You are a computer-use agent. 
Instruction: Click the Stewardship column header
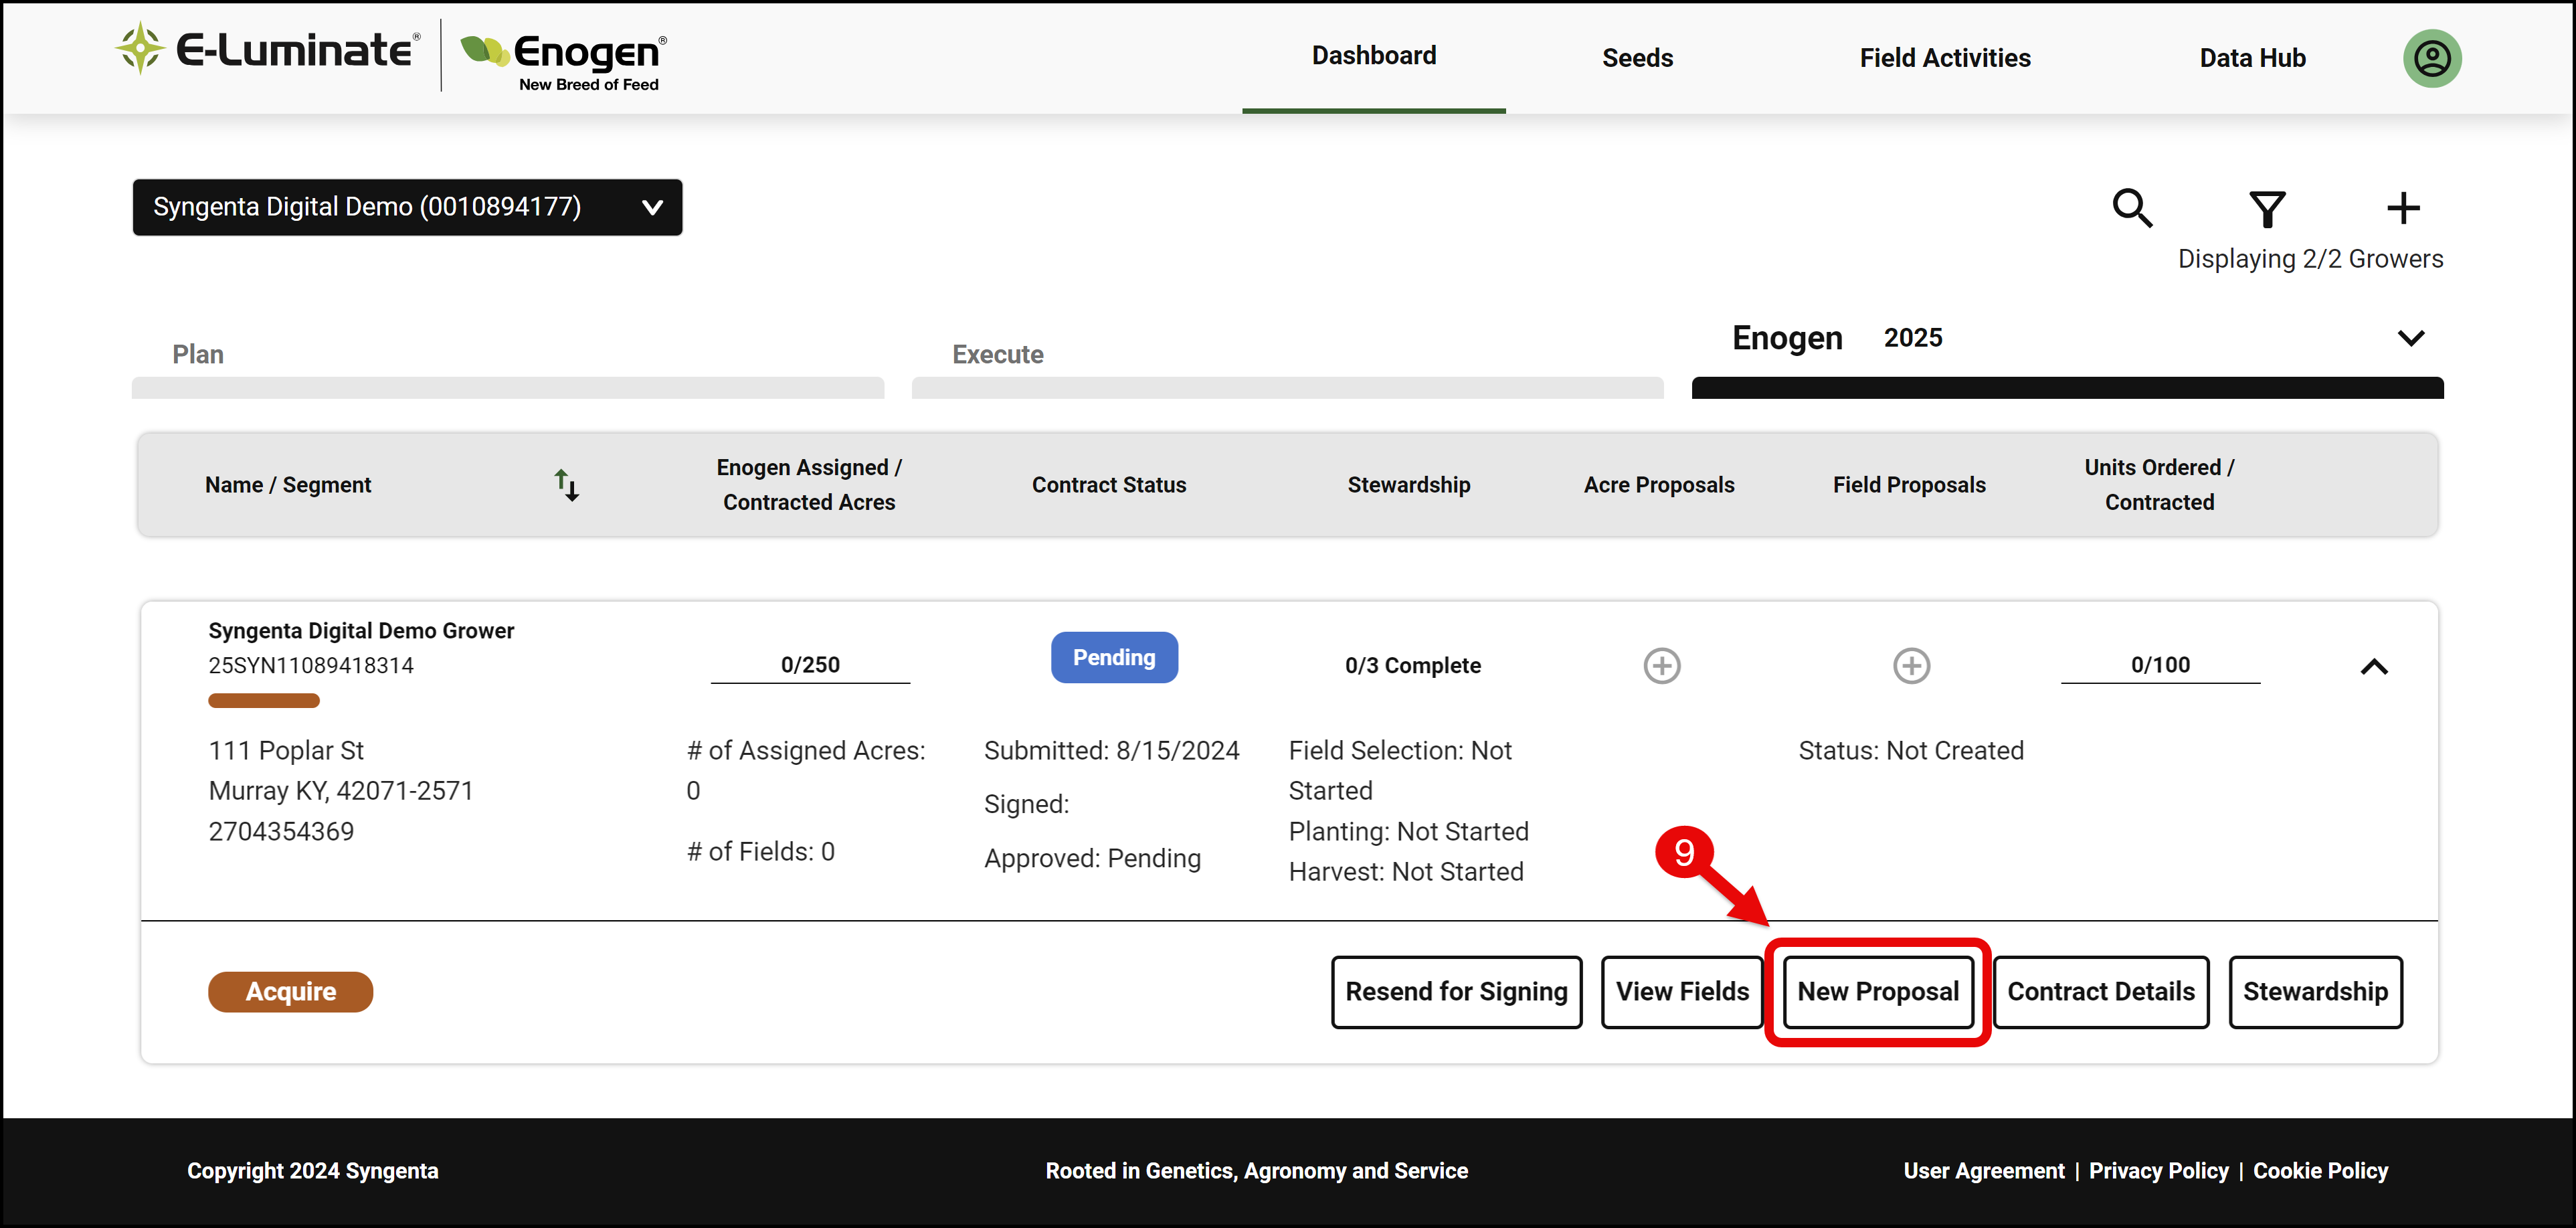pyautogui.click(x=1408, y=485)
